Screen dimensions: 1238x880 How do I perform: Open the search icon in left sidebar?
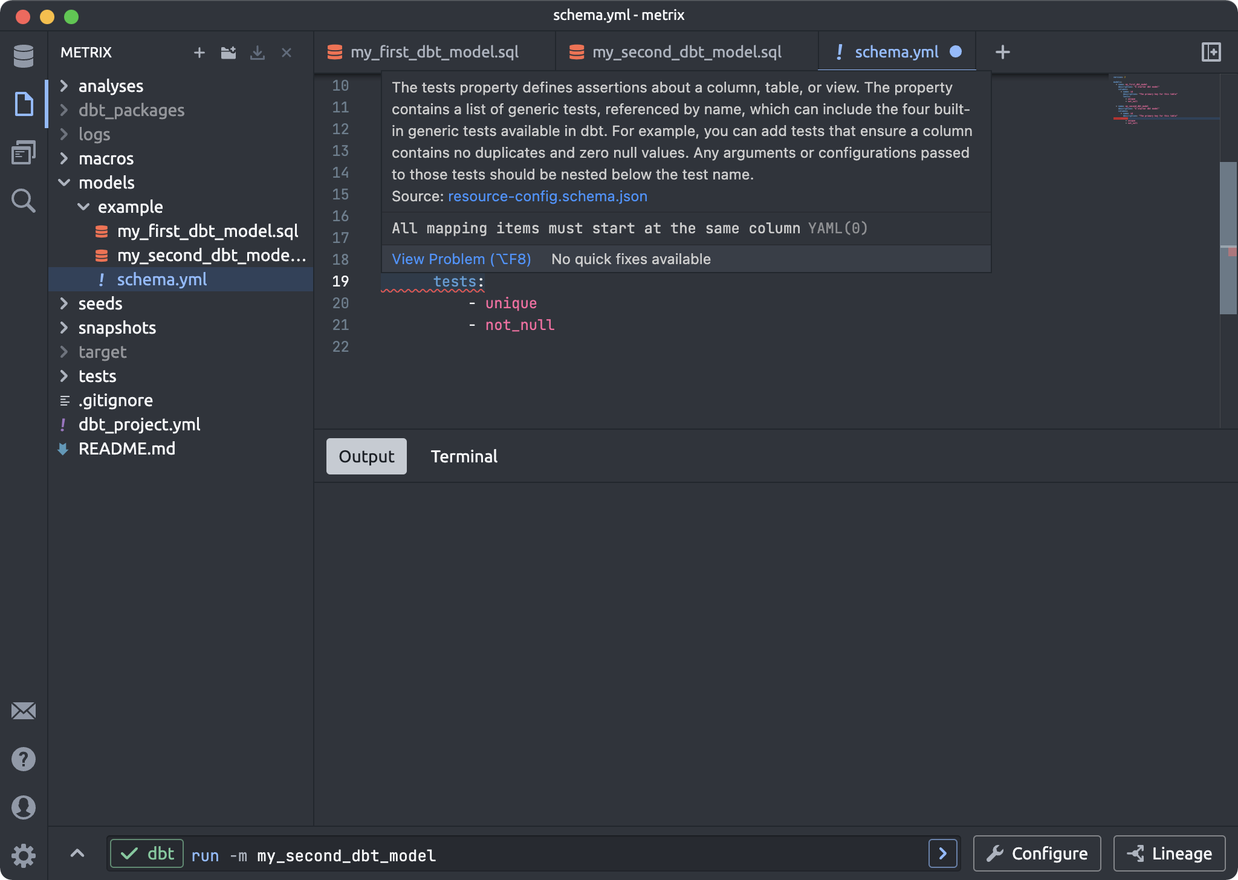24,201
